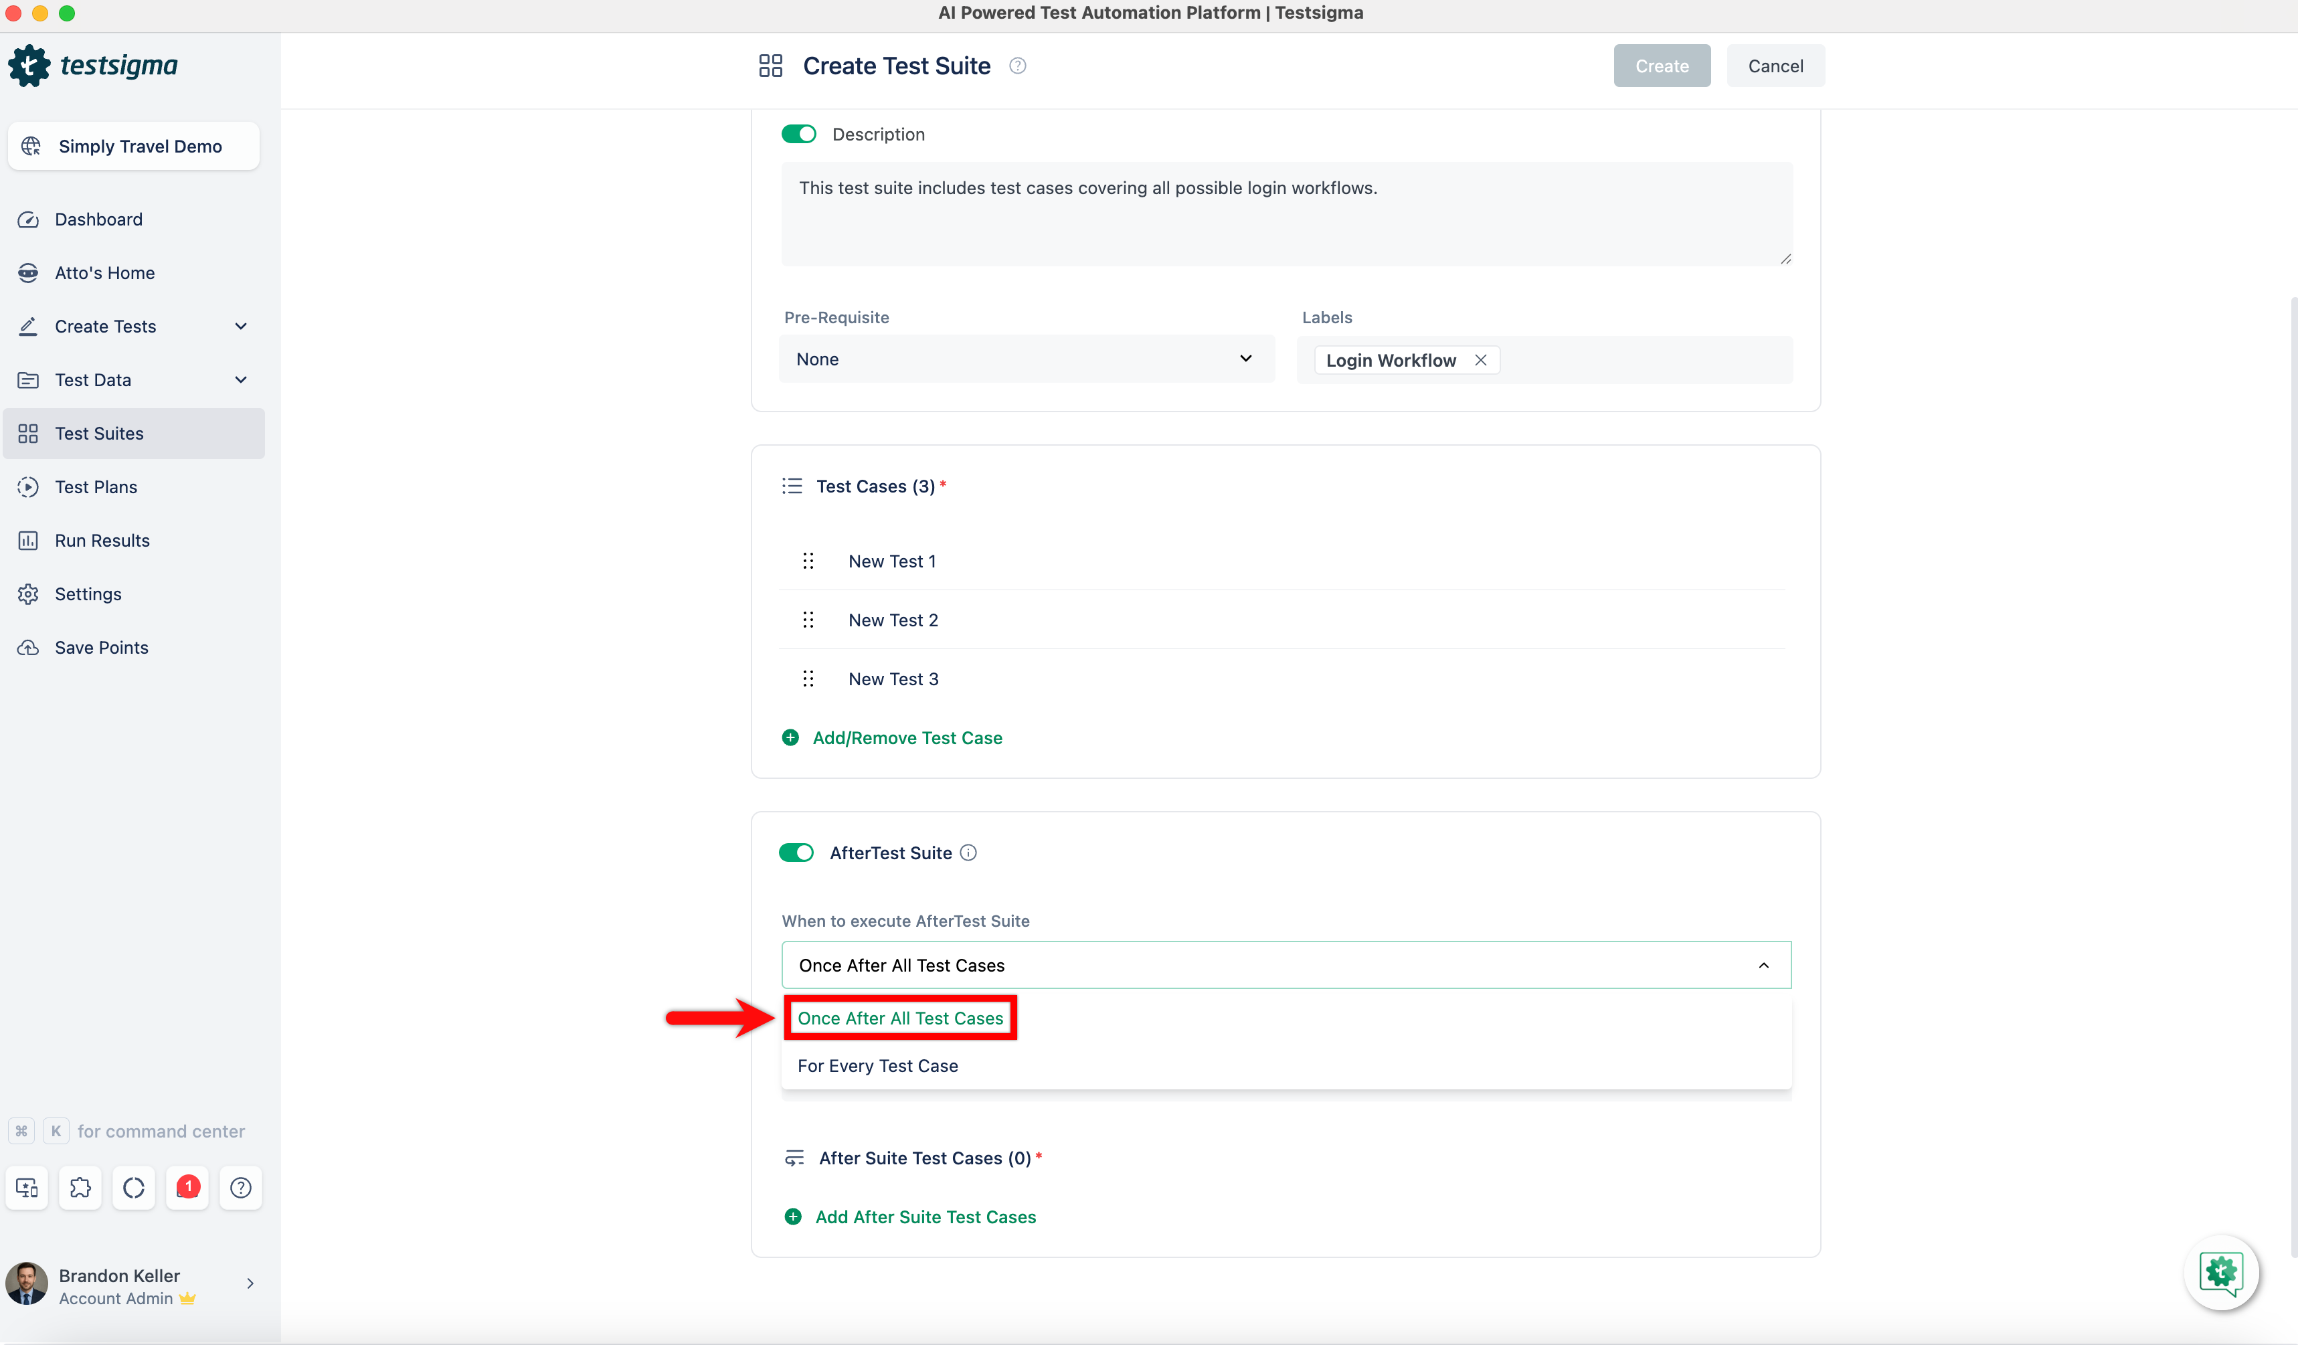Turn off the AfterTest Suite toggle
The height and width of the screenshot is (1345, 2298).
tap(796, 853)
